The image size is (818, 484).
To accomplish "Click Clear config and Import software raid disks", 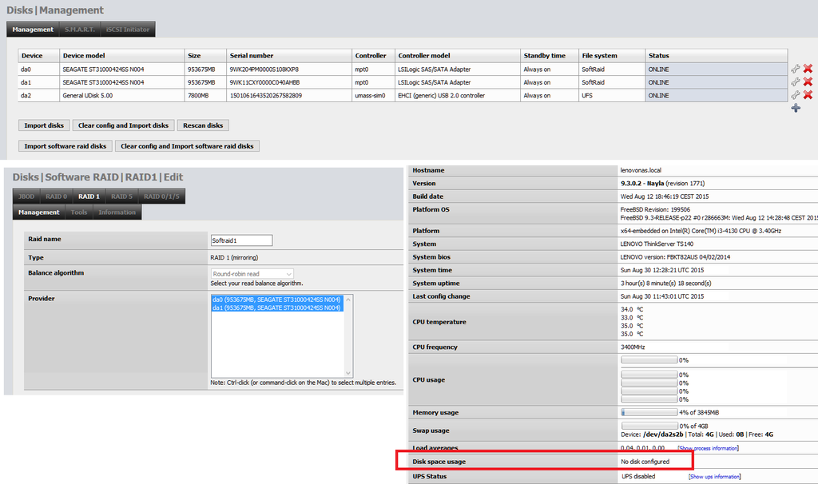I will 187,146.
